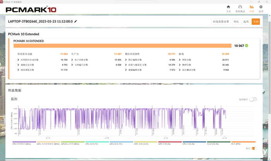This screenshot has height=161, width=271.
Task: Click the 选项 button beside 对比
Action: pos(246,22)
